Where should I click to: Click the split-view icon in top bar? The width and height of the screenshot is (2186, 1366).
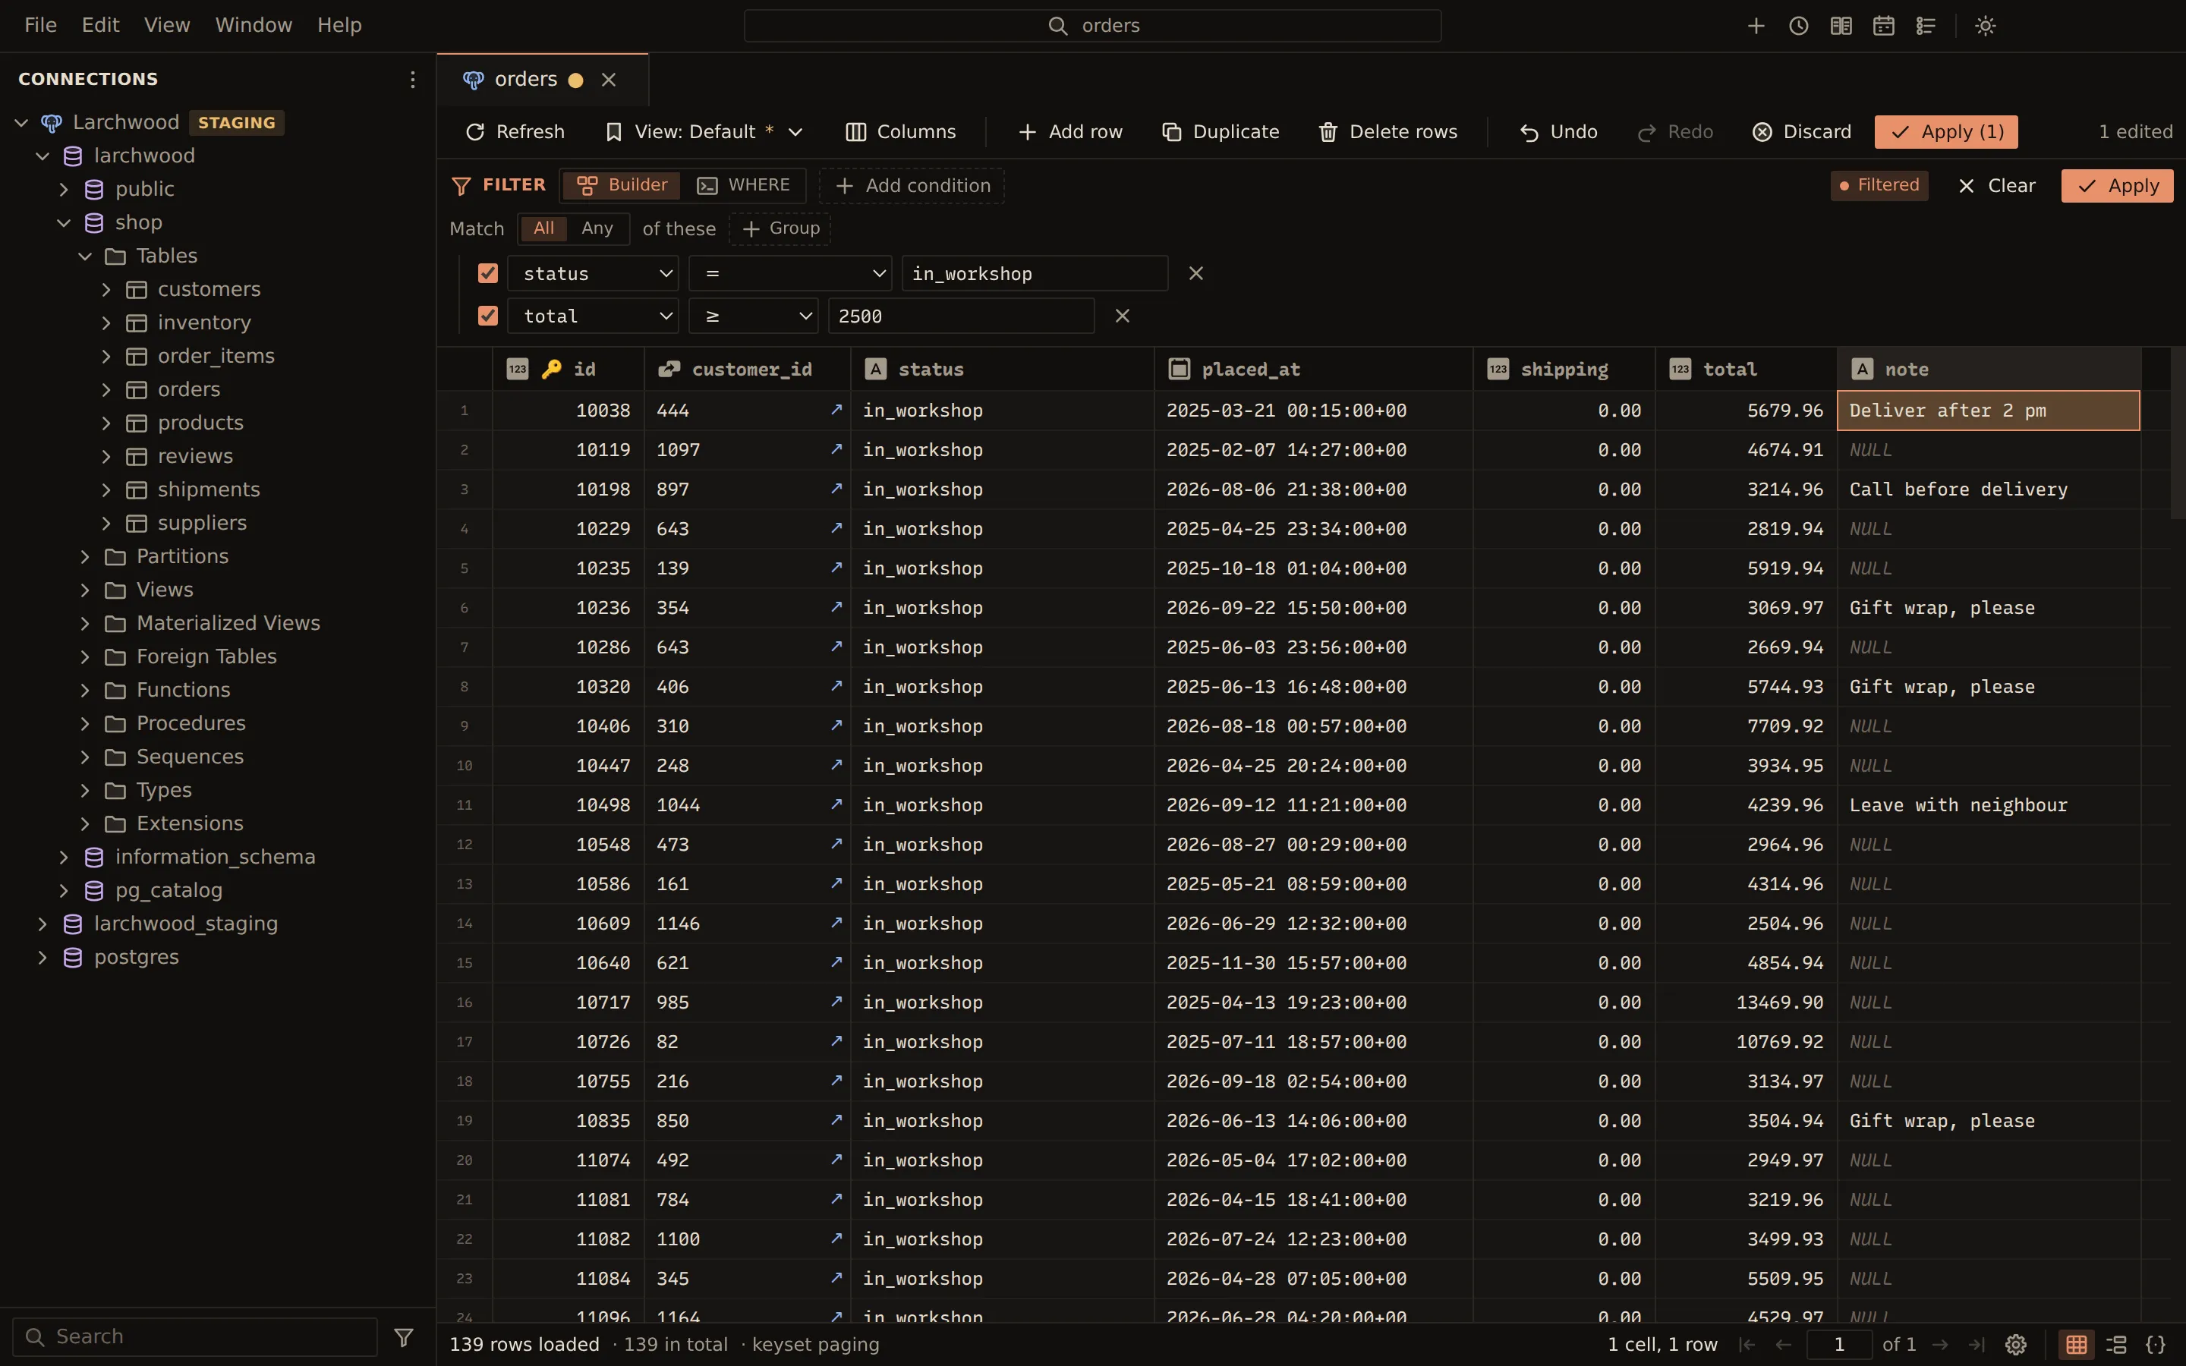[1841, 25]
